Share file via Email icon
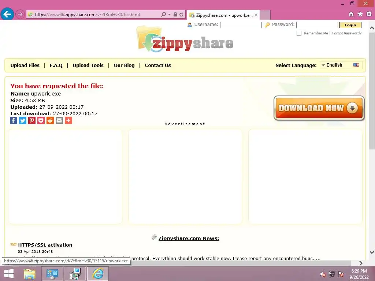The image size is (375, 281). point(59,120)
